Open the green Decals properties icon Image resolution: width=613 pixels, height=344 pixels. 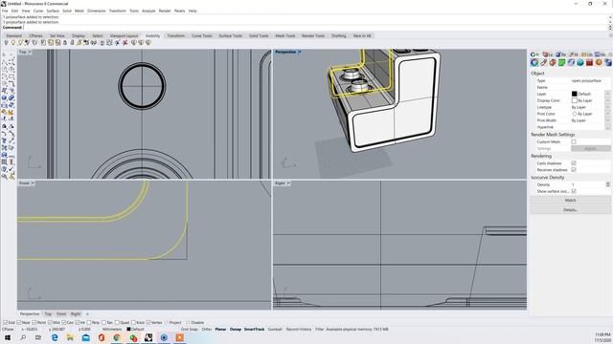[x=562, y=62]
